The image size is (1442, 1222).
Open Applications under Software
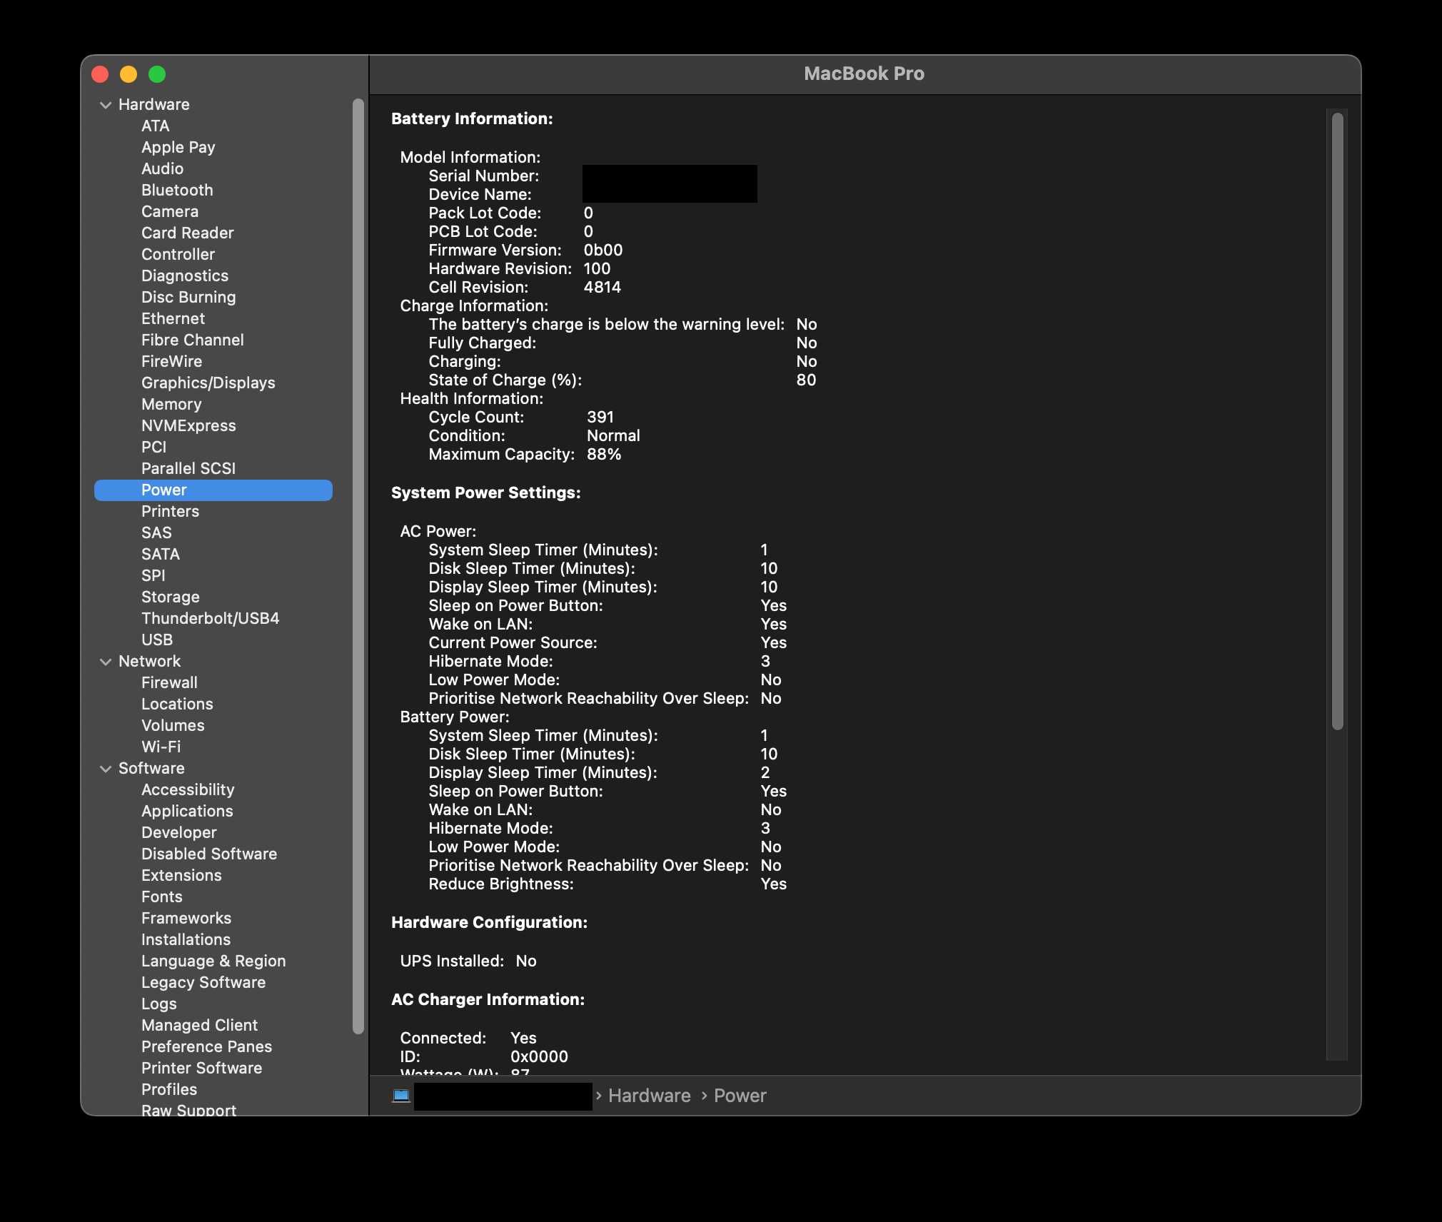187,812
